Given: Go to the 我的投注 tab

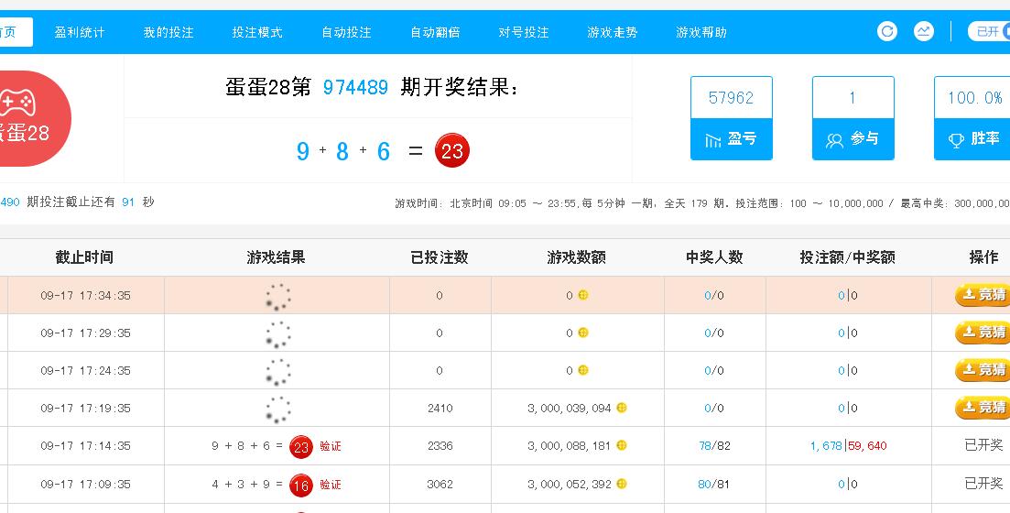Looking at the screenshot, I should 168,32.
